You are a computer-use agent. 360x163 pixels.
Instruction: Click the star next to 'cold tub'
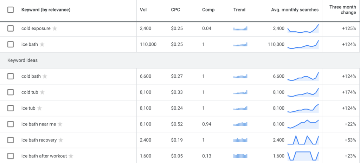tap(42, 92)
